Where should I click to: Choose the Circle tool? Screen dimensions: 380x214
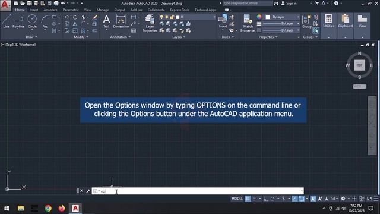click(32, 21)
